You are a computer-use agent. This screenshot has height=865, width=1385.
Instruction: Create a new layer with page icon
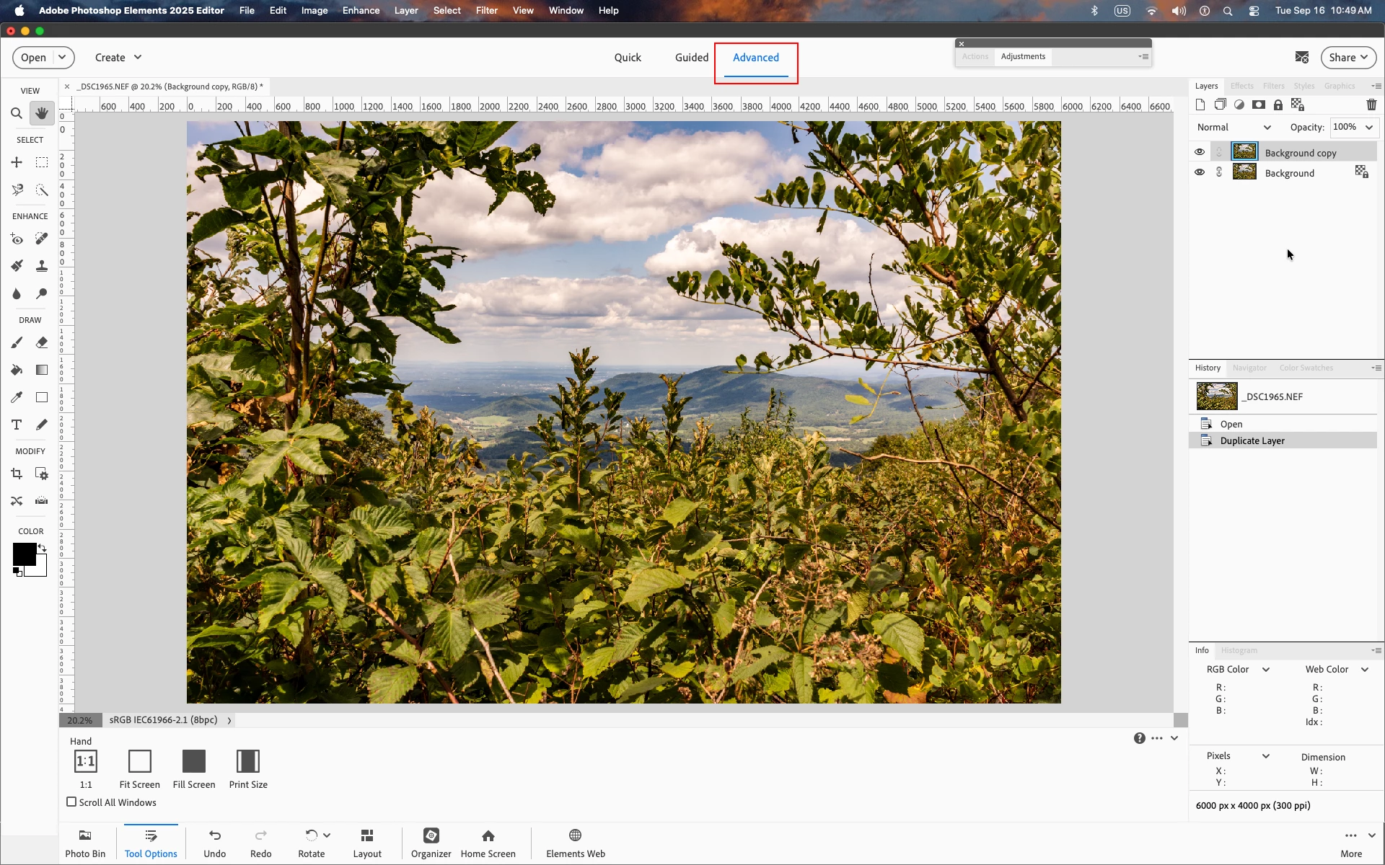click(x=1200, y=105)
